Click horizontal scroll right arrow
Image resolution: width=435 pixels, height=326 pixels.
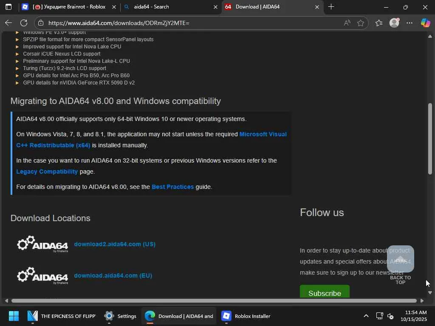point(422,301)
